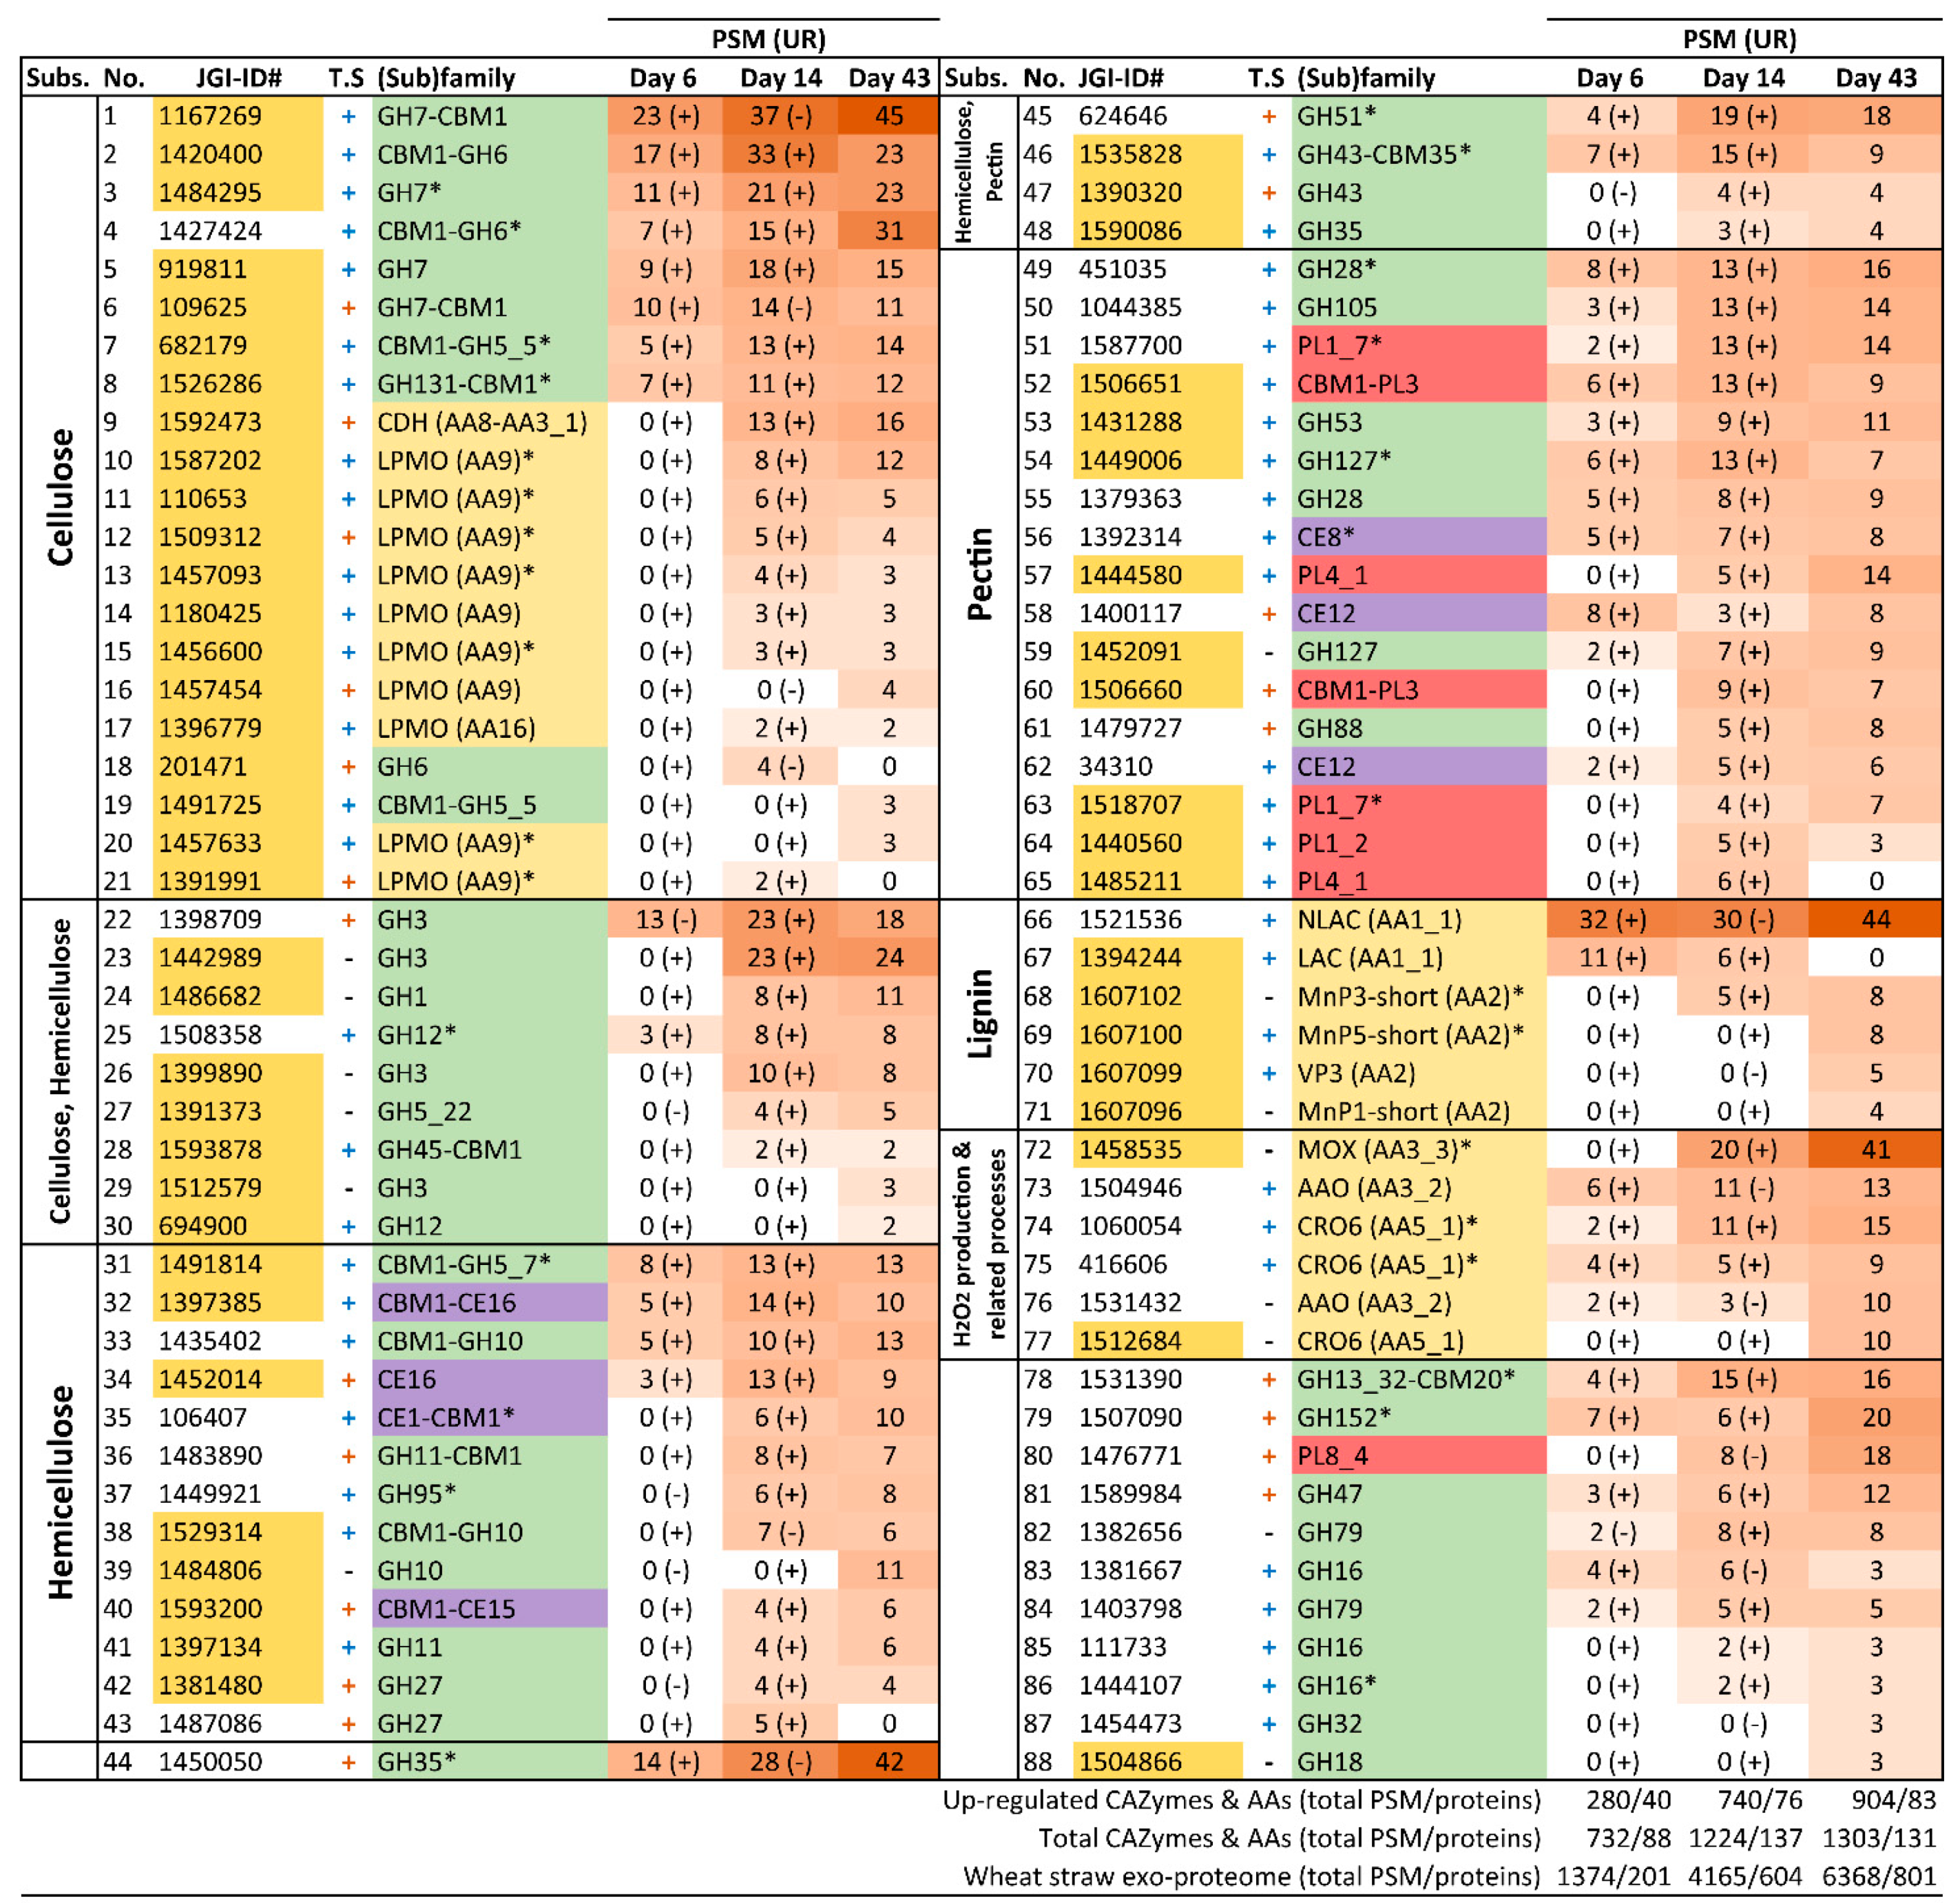Click the 6368/801 total value

(x=1878, y=1876)
